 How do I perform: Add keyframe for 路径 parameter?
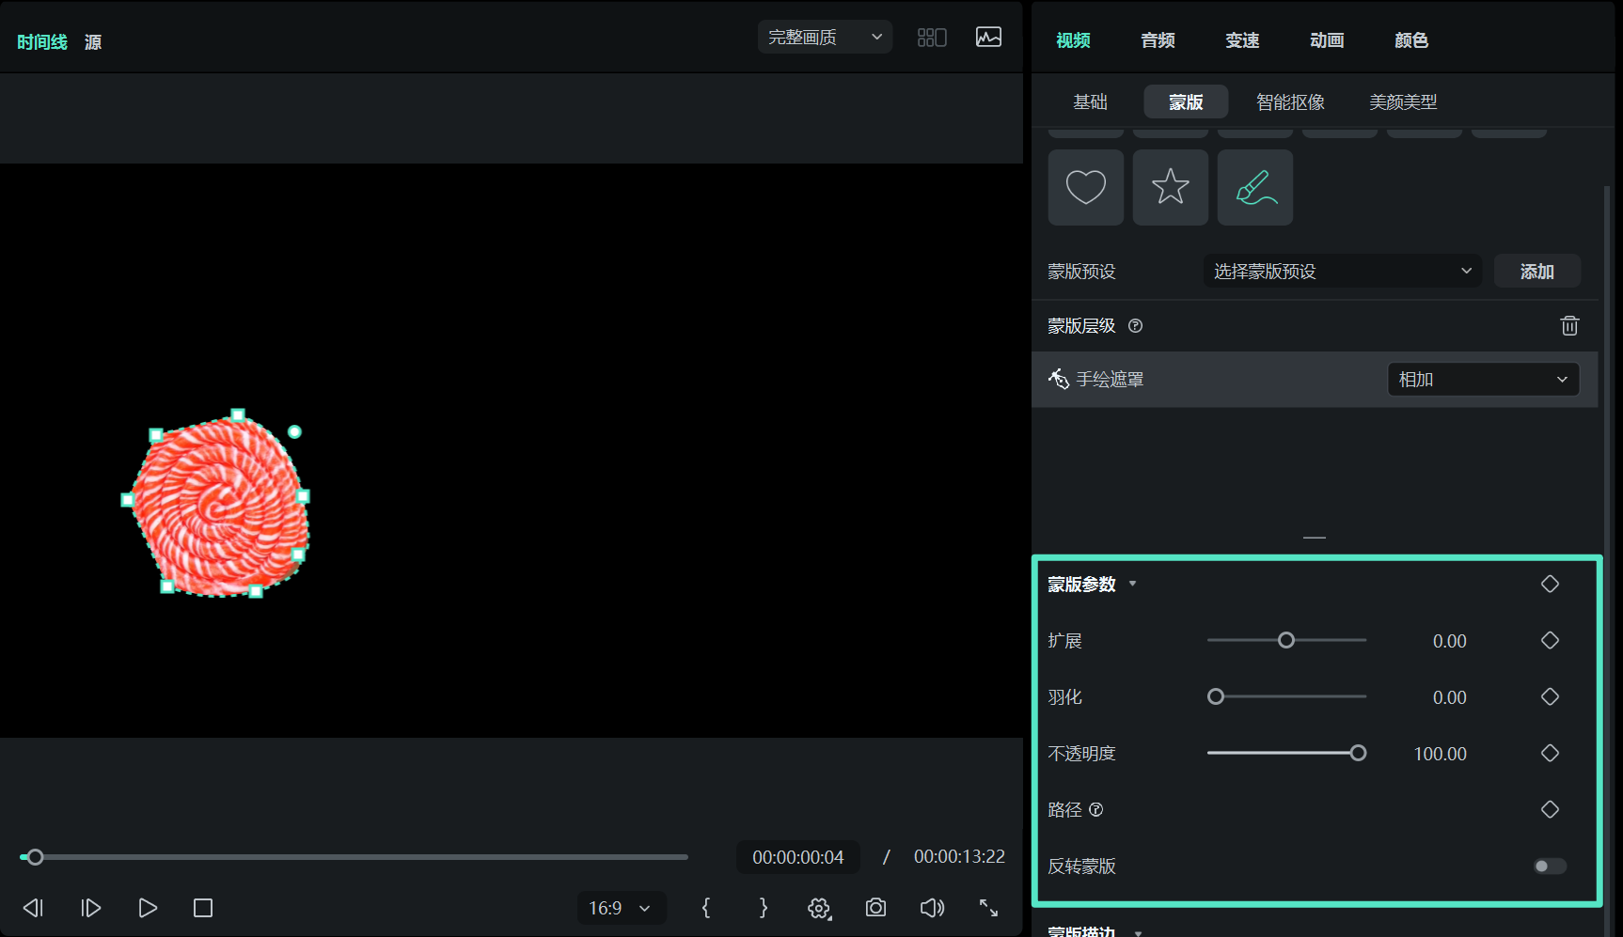click(x=1551, y=809)
